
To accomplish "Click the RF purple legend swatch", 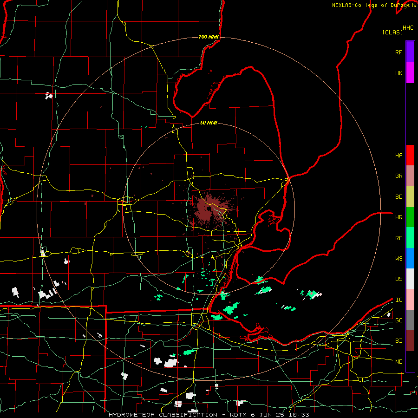I will pos(410,52).
